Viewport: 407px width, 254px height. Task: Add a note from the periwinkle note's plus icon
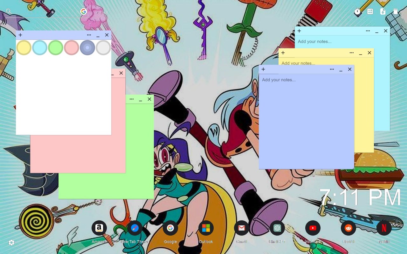tap(263, 69)
